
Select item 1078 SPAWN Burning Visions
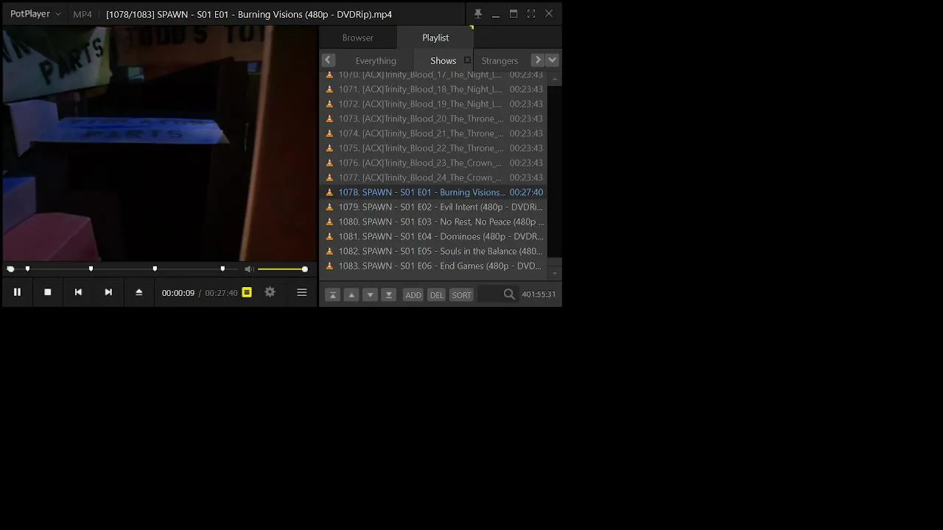click(435, 192)
